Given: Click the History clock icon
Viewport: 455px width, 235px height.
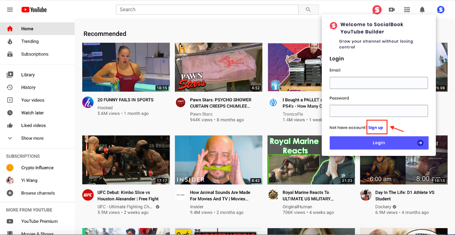Looking at the screenshot, I should click(10, 87).
